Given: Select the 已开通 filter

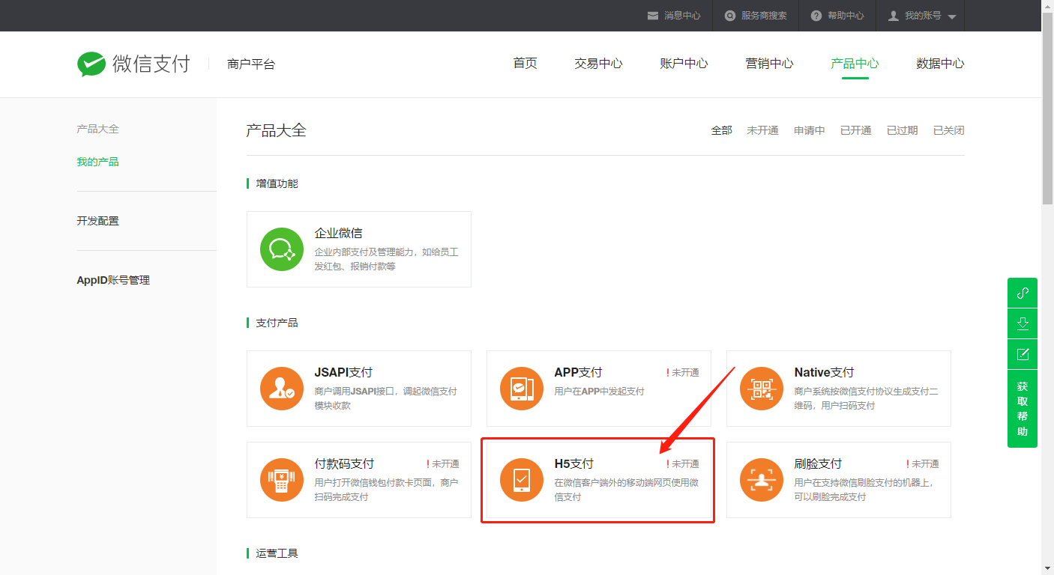Looking at the screenshot, I should pos(855,130).
